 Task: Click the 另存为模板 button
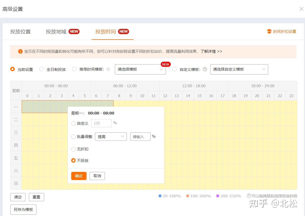(23, 210)
